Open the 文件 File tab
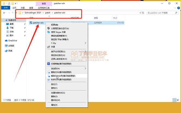This screenshot has height=113, width=181. 5,8
